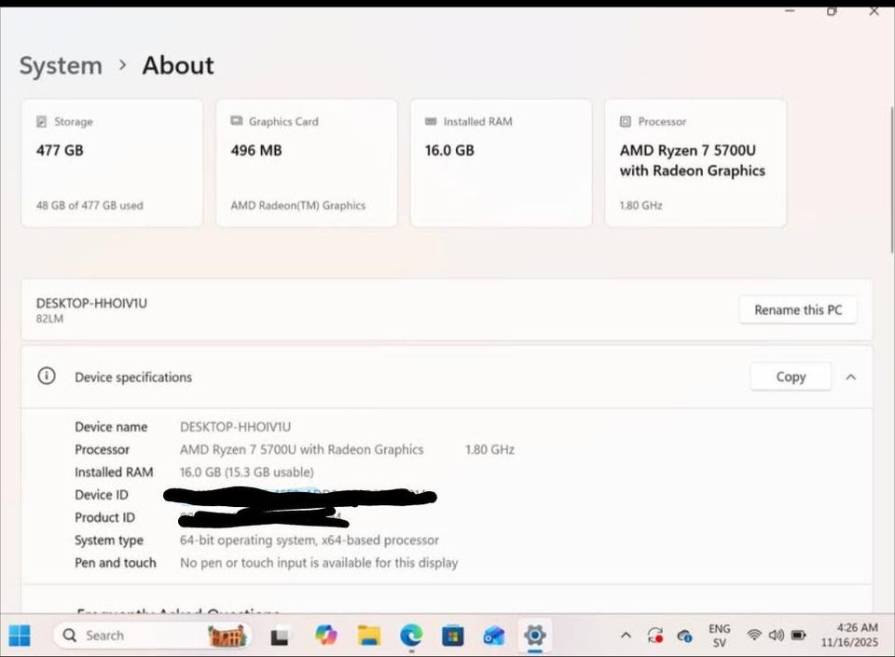Switch ENG SV input language
The height and width of the screenshot is (657, 895).
pyautogui.click(x=719, y=636)
